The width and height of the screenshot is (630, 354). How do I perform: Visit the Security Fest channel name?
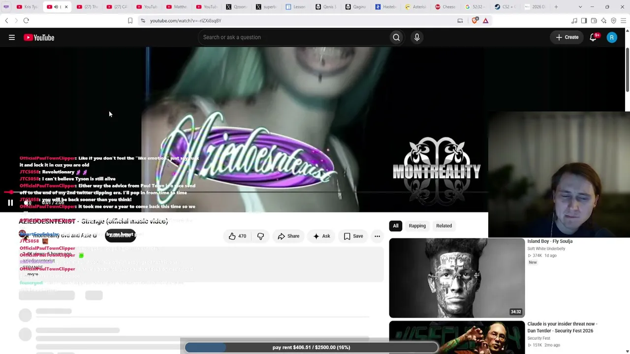[539, 338]
